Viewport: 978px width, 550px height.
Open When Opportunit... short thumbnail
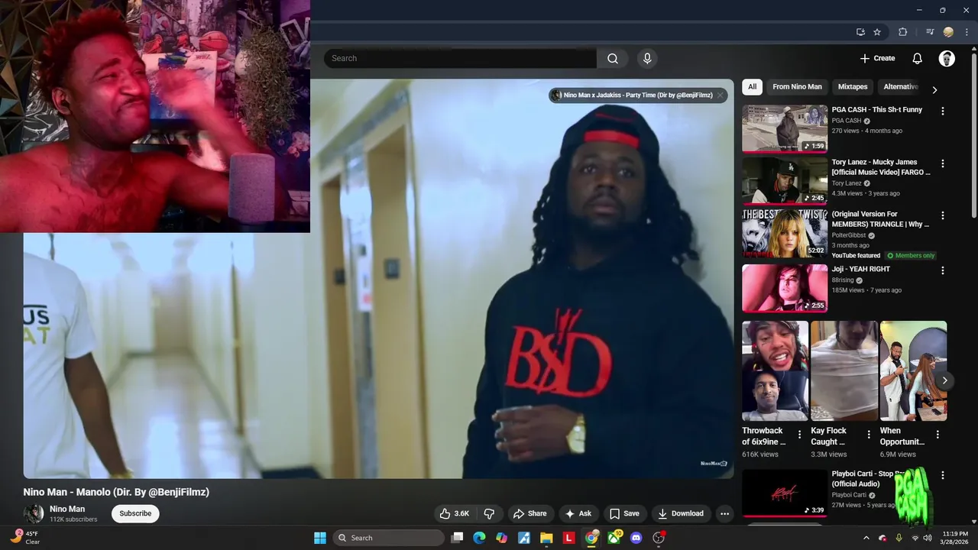913,370
